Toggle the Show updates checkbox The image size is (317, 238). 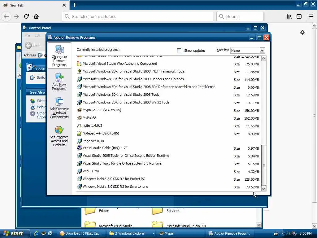179,51
